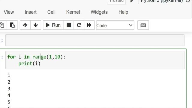Screen dimensions: 192x108
Task: Open the Insert menu
Action: tap(31, 12)
